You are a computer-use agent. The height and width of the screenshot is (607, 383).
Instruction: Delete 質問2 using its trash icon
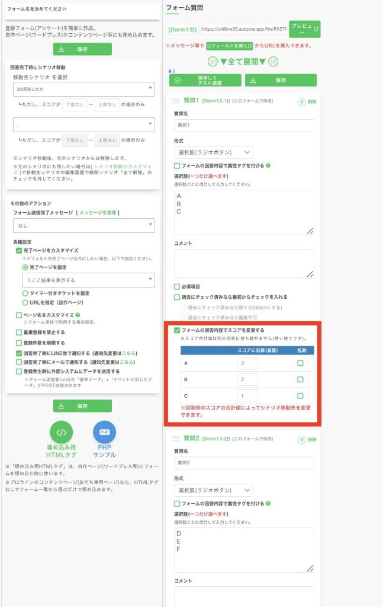302,439
